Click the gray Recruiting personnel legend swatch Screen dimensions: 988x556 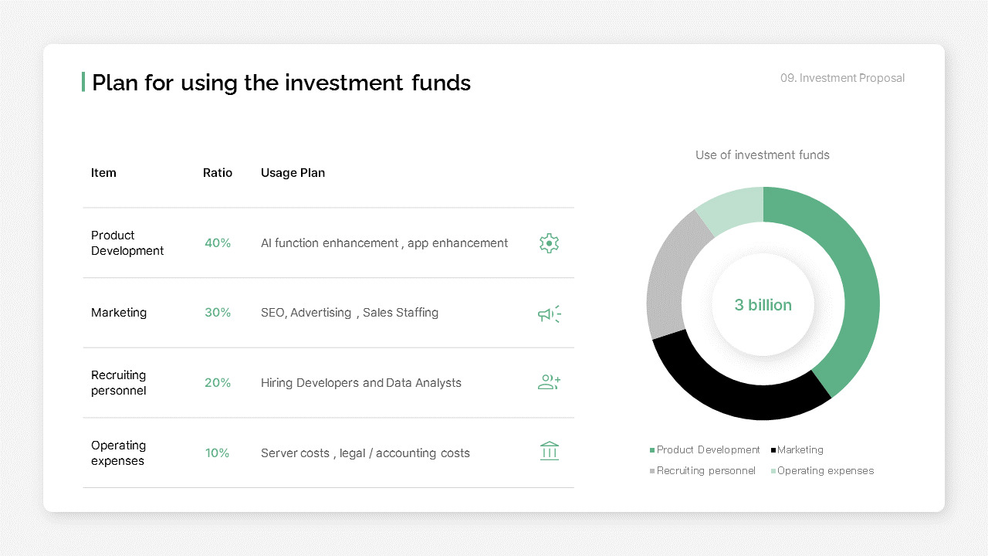[652, 471]
